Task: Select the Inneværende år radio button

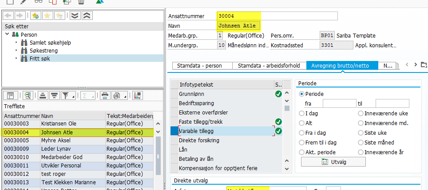Action: click(361, 152)
